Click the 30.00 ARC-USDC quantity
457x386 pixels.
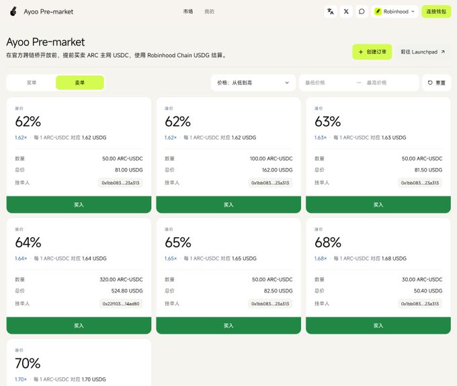click(x=422, y=279)
